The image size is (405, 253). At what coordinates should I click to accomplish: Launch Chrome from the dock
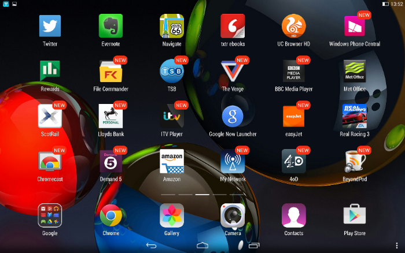tap(111, 215)
